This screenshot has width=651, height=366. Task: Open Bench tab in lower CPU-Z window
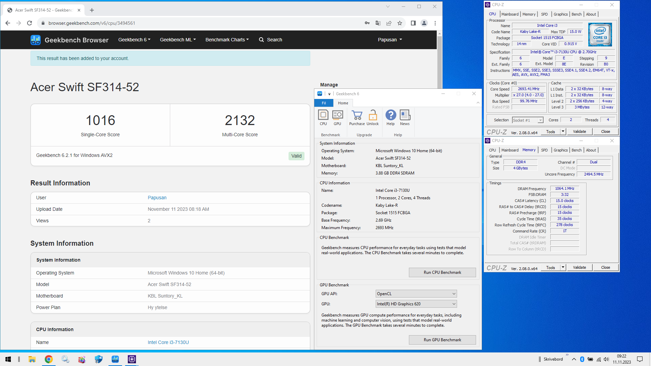[x=576, y=150]
